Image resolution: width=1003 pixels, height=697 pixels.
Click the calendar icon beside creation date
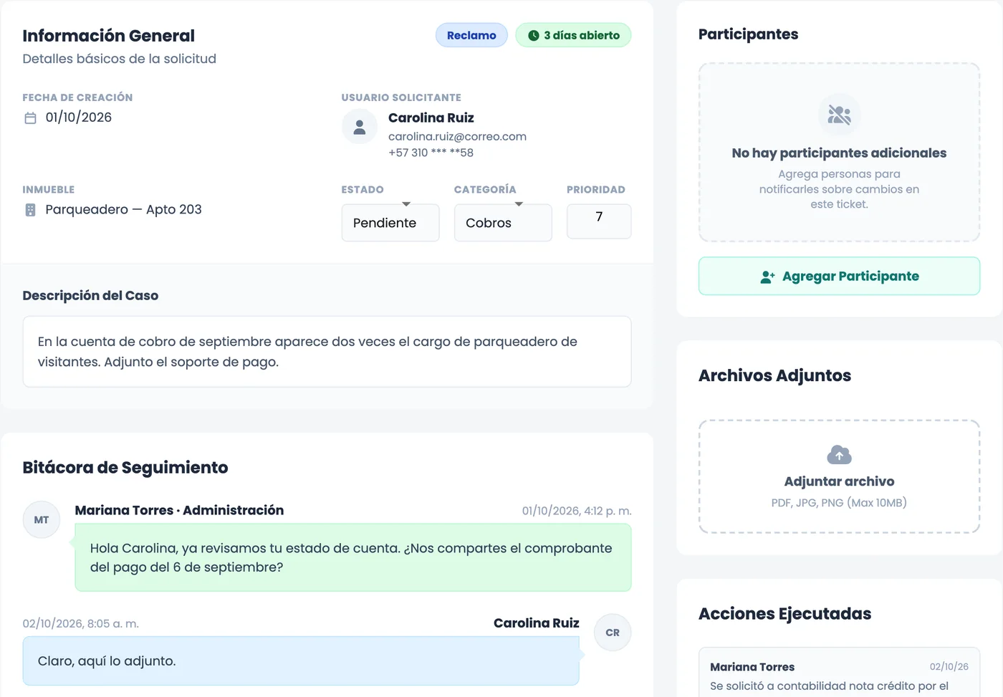click(30, 118)
